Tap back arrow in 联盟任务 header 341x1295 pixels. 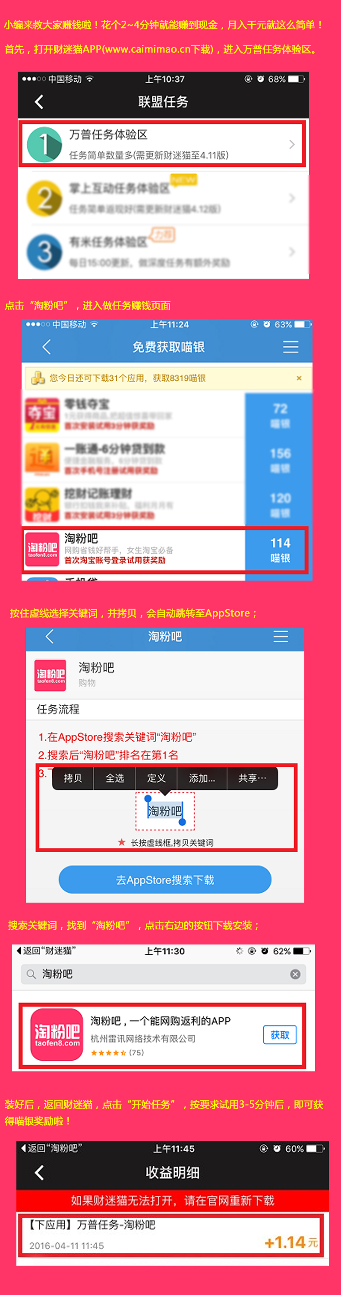tap(39, 102)
